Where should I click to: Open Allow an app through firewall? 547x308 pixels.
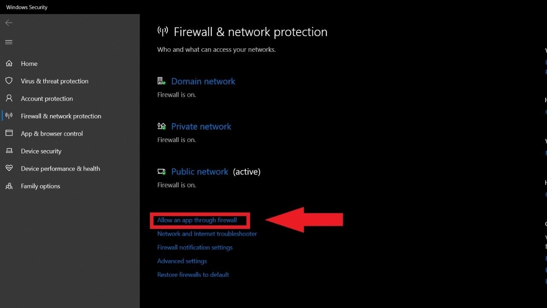pyautogui.click(x=197, y=220)
